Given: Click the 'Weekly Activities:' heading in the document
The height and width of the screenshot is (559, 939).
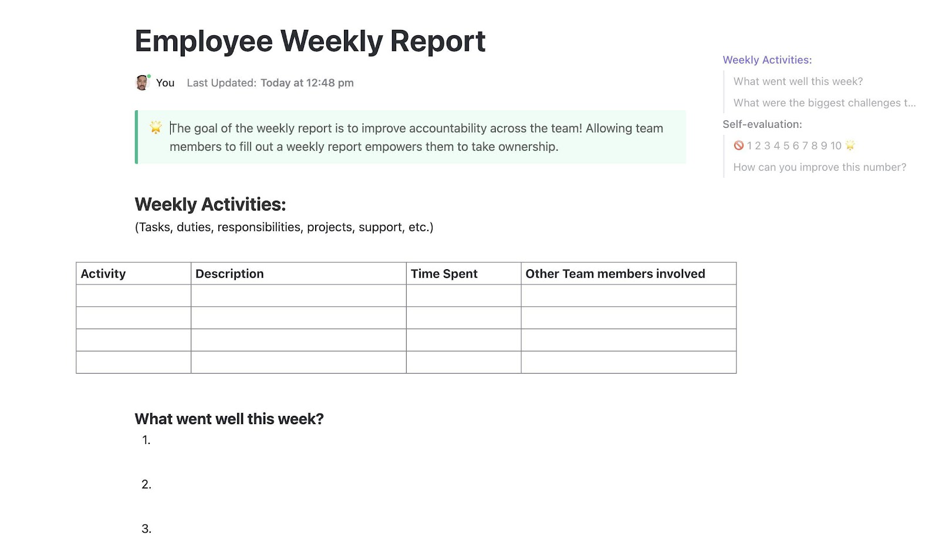Looking at the screenshot, I should tap(210, 204).
